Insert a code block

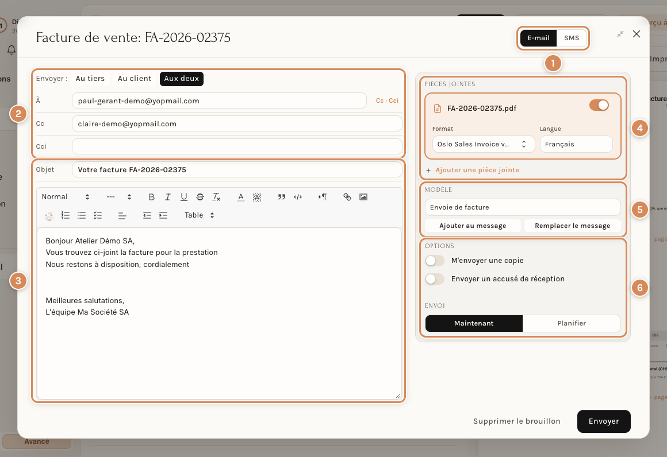(x=298, y=197)
